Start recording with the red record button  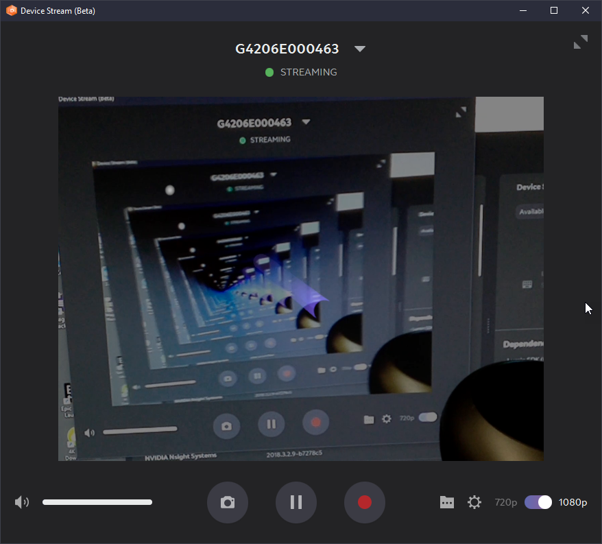364,502
